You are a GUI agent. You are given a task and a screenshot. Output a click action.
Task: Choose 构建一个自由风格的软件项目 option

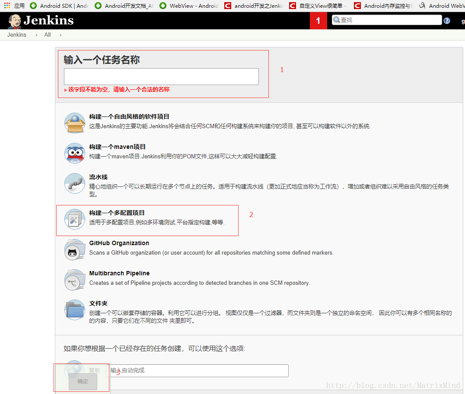(129, 117)
